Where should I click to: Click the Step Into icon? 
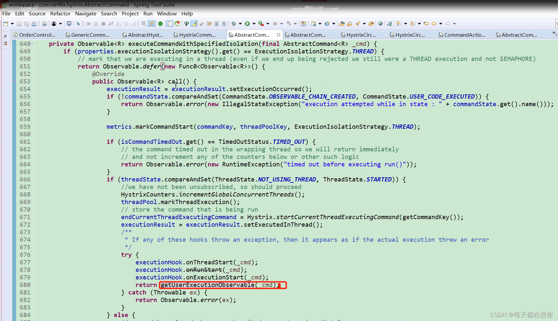coord(118,24)
